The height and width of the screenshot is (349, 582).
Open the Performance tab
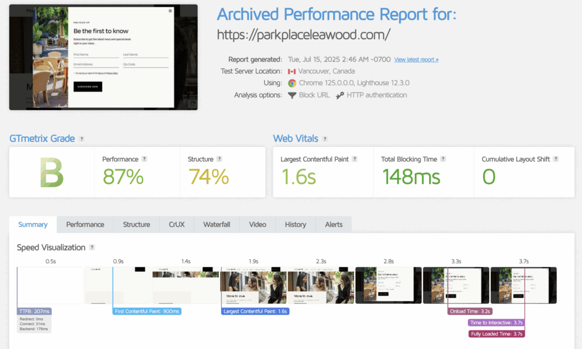click(85, 225)
